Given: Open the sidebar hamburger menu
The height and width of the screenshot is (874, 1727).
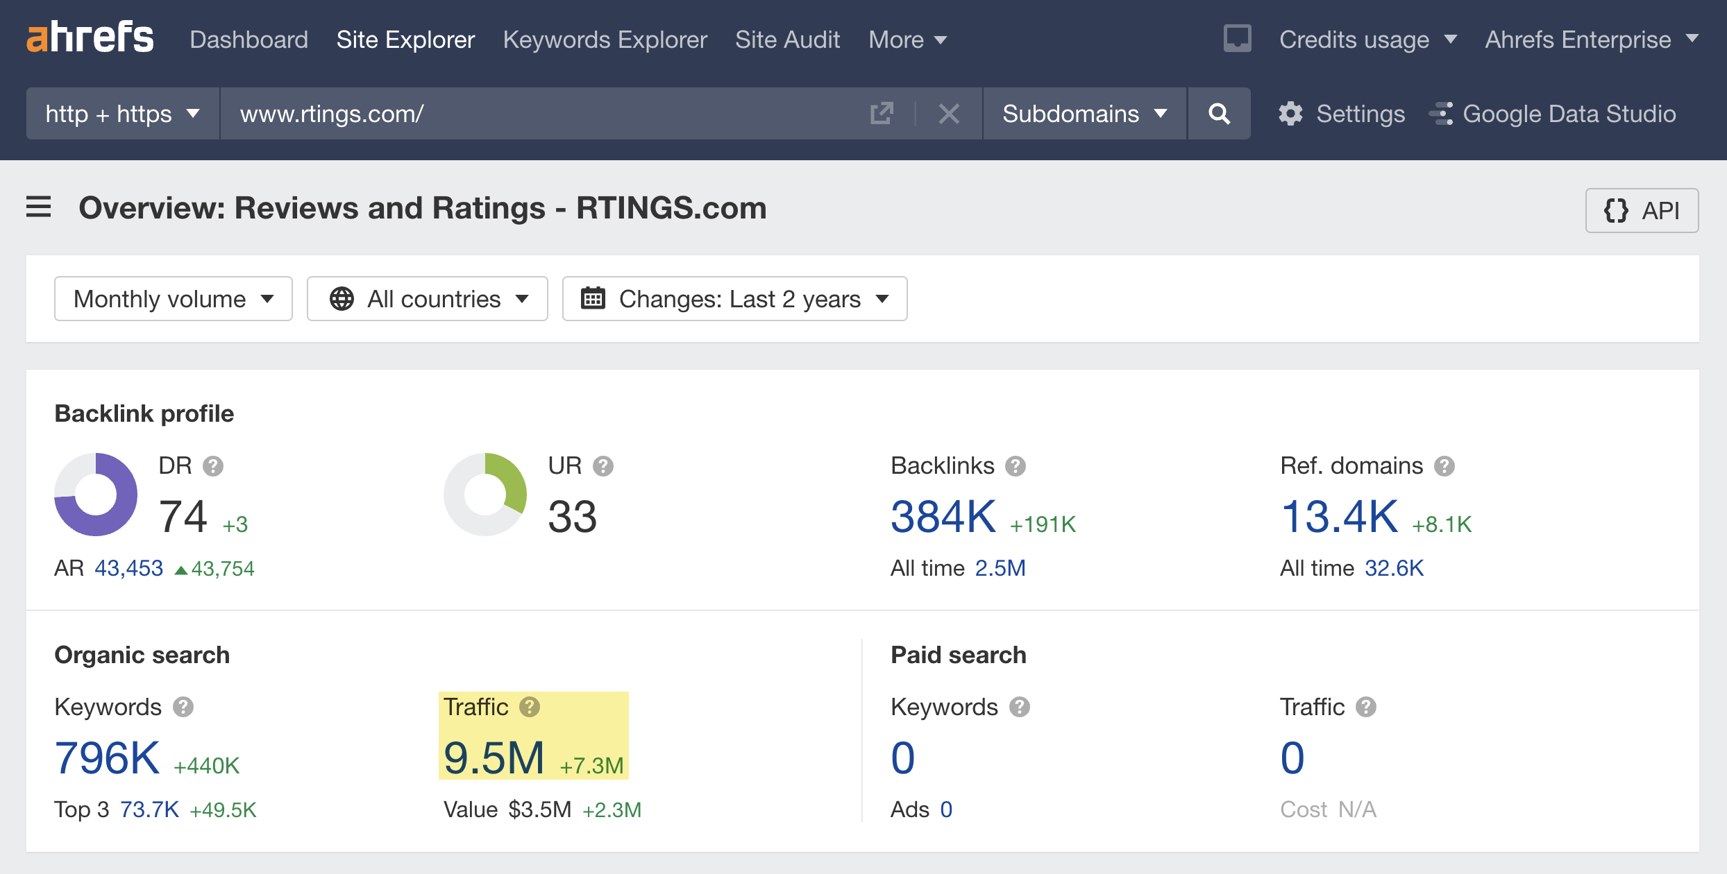Looking at the screenshot, I should click(x=38, y=207).
